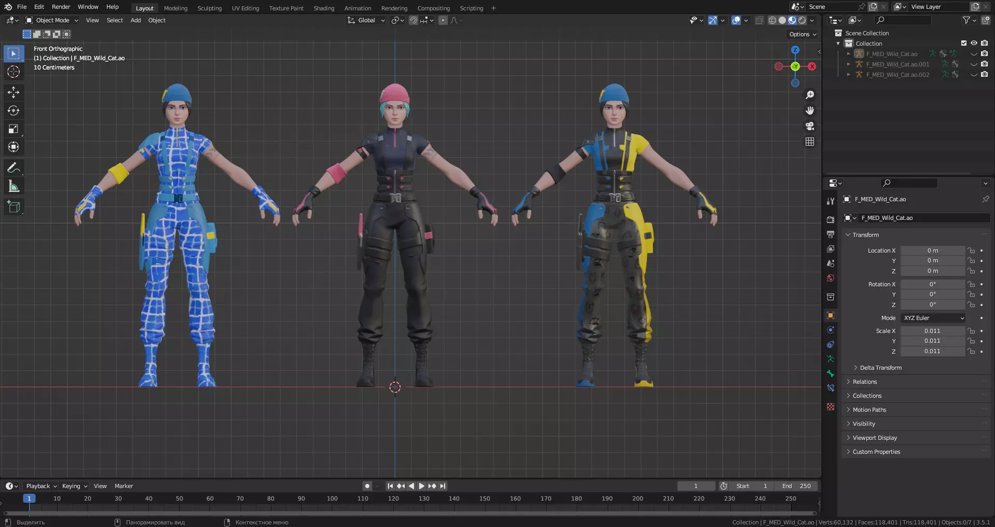This screenshot has width=995, height=527.
Task: Uncheck the Collection exclude checkbox
Action: (x=963, y=44)
